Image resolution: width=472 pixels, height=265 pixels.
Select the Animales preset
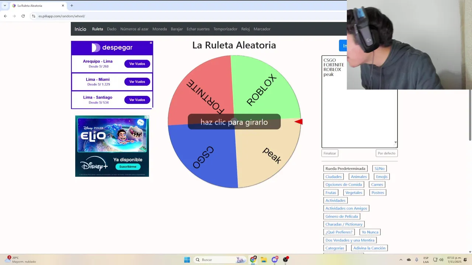point(359,177)
